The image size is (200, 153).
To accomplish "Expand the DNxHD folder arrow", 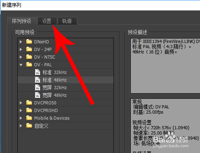I will click(21, 42).
